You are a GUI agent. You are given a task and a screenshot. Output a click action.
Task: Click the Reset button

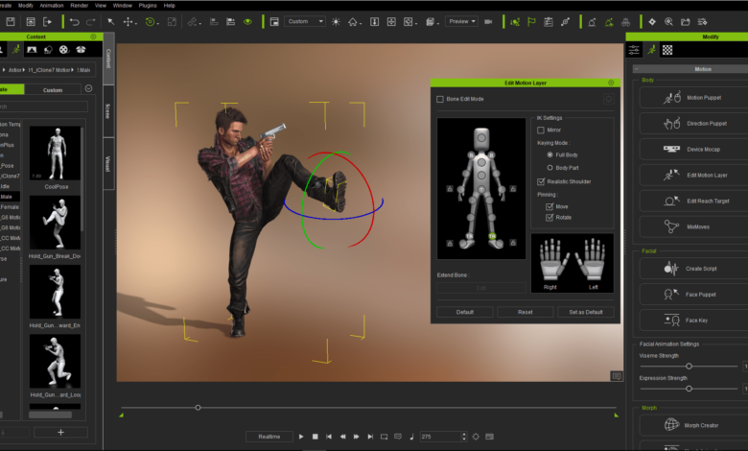(525, 312)
